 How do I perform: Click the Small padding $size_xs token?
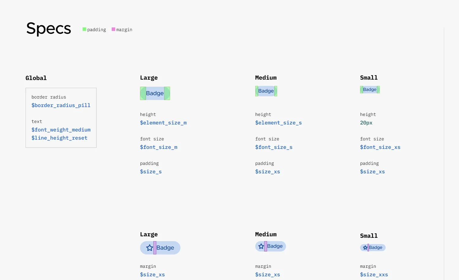[372, 172]
